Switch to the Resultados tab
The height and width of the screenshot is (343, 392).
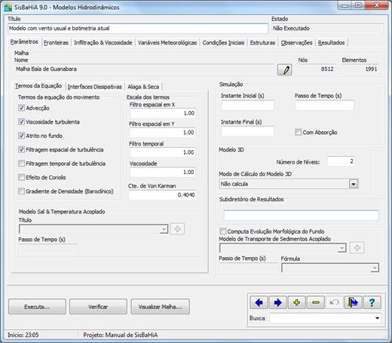[331, 43]
